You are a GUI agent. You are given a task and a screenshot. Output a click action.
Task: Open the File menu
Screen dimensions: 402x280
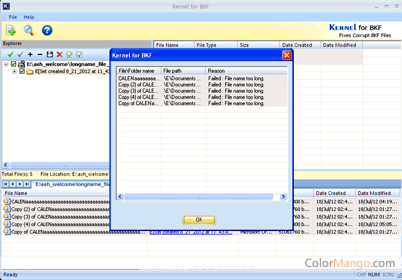click(13, 17)
